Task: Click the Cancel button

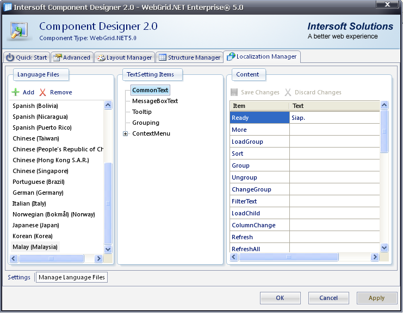Action: pos(328,298)
